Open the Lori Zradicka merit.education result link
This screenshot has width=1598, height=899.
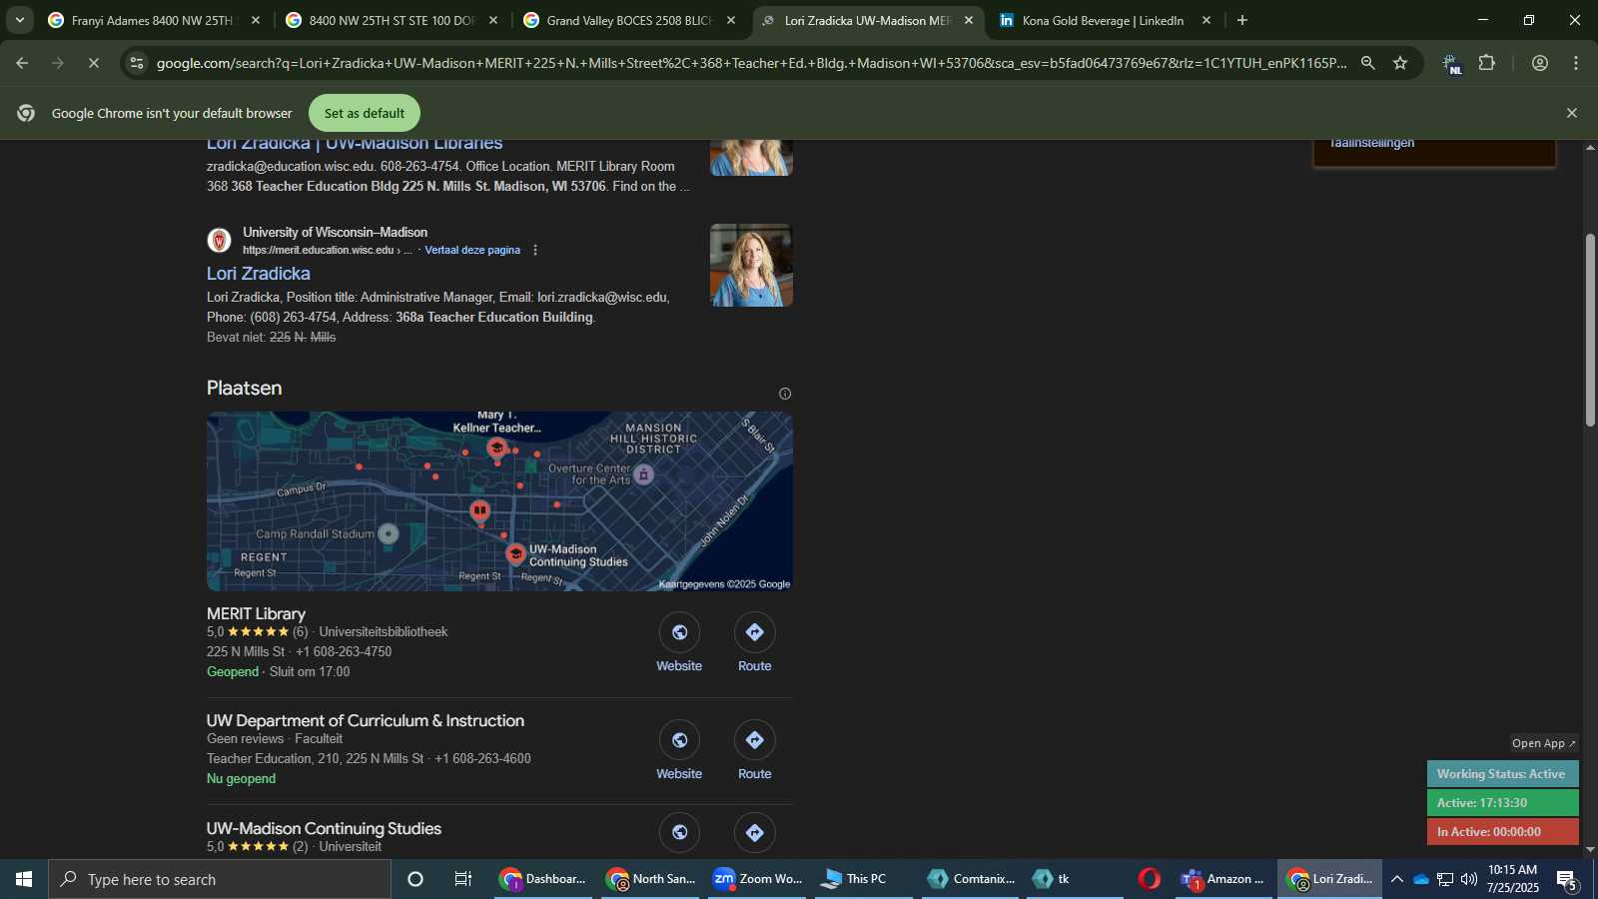259,273
